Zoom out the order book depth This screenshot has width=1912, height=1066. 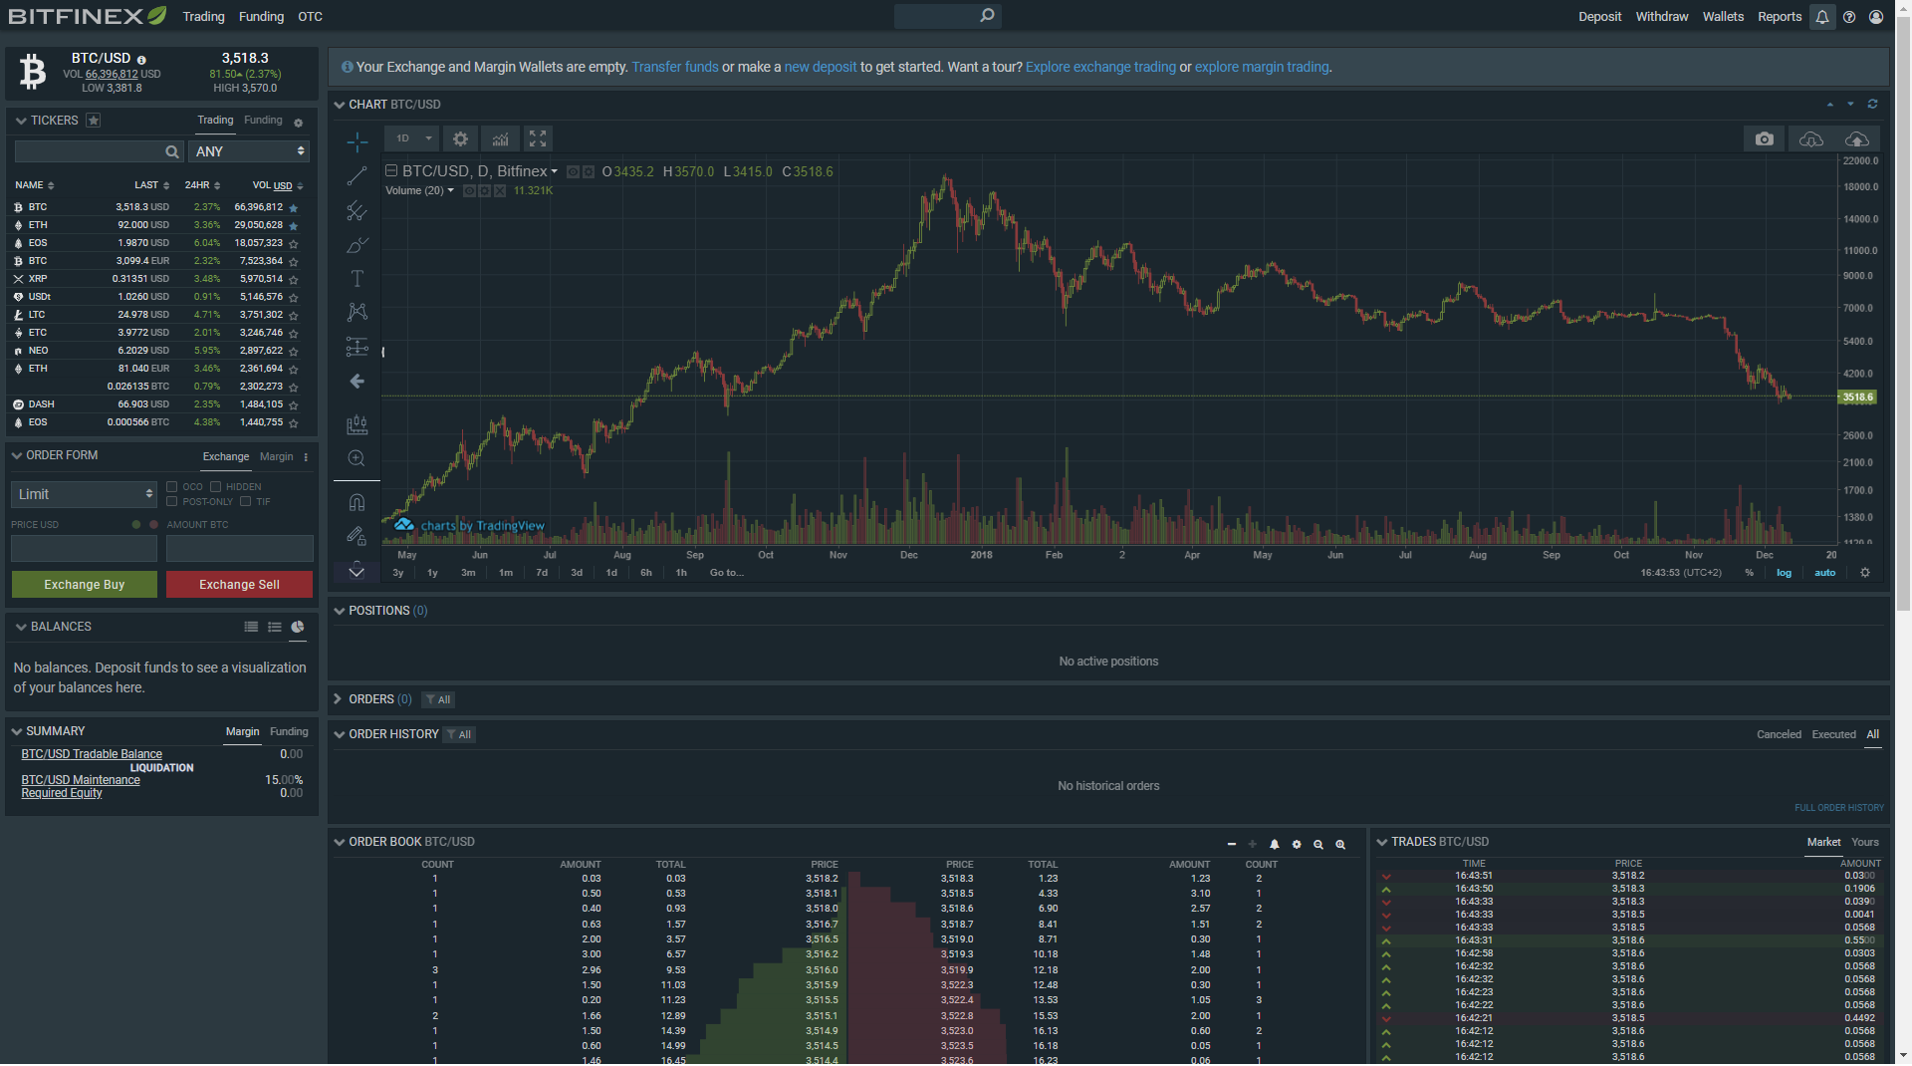pyautogui.click(x=1318, y=845)
